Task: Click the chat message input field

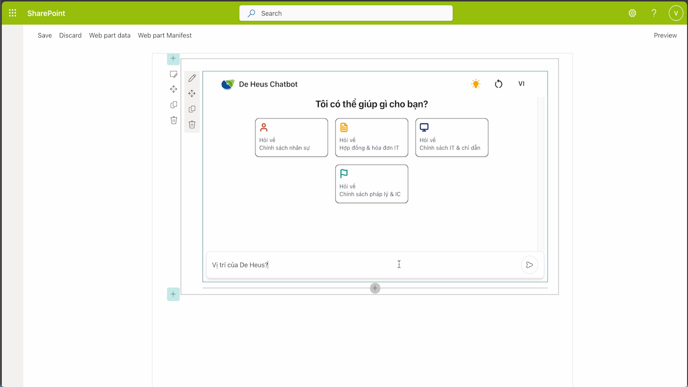Action: (363, 265)
